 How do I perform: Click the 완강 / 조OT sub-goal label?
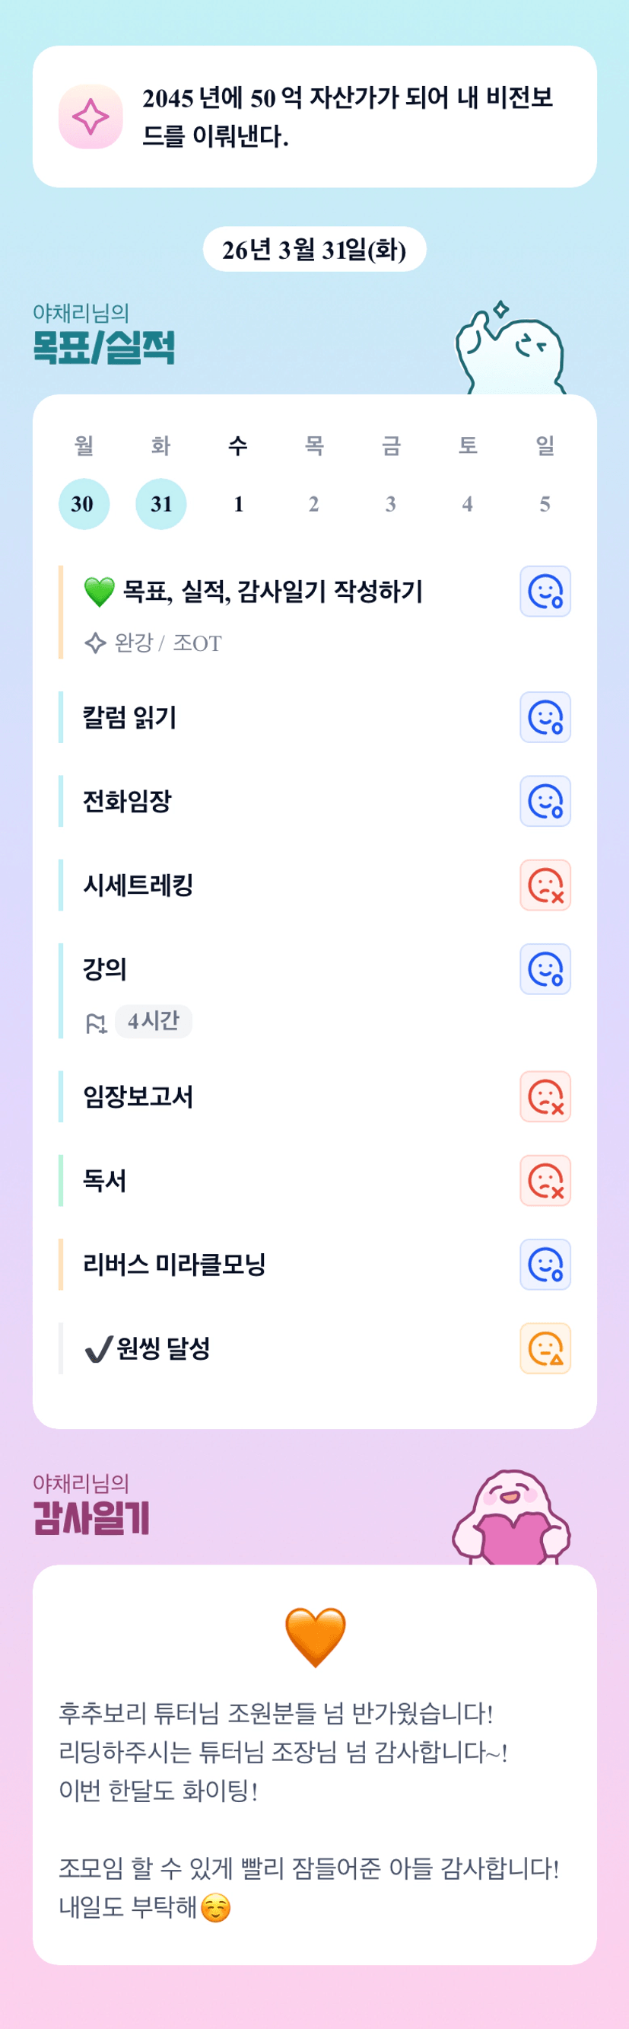point(167,643)
